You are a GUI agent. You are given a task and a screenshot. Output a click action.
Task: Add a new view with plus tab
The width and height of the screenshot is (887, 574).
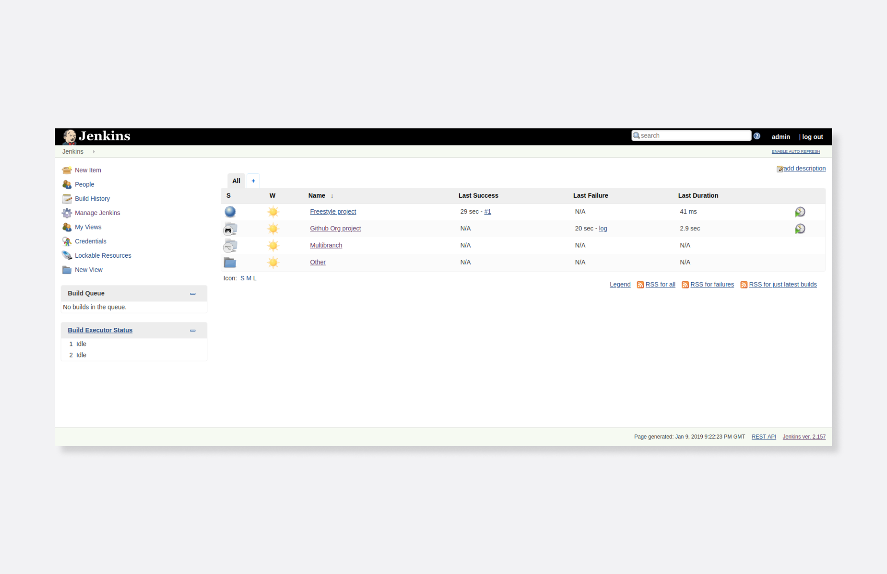tap(253, 181)
